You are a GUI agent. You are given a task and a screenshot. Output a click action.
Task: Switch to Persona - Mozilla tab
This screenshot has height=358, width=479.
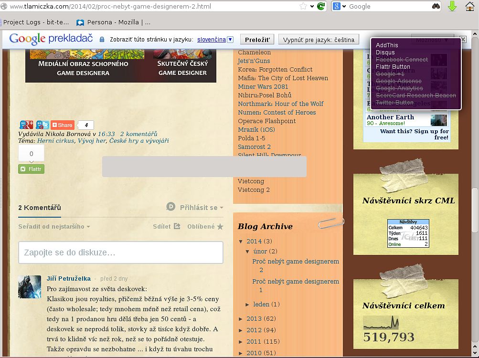coord(114,22)
